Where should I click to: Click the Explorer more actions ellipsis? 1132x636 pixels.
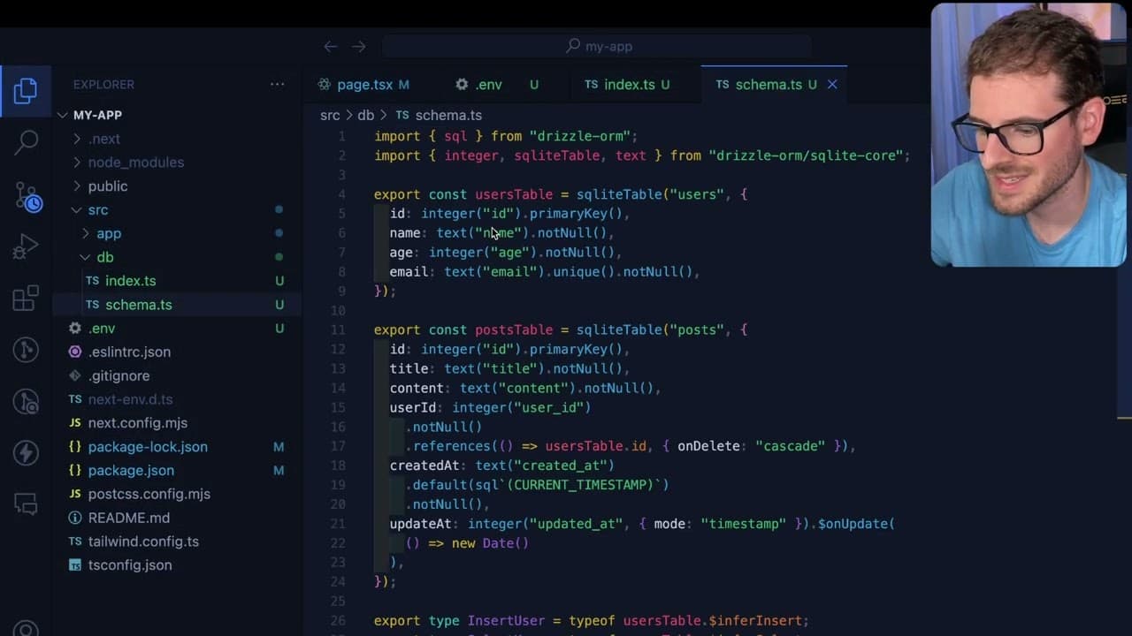(277, 85)
